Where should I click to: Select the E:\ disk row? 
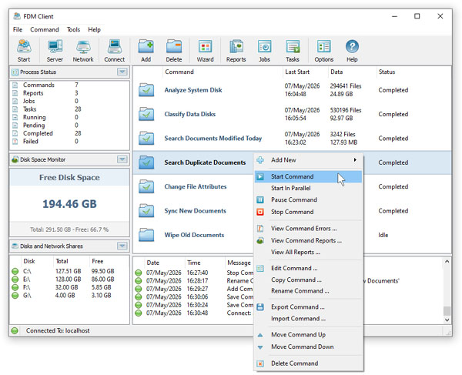point(69,280)
